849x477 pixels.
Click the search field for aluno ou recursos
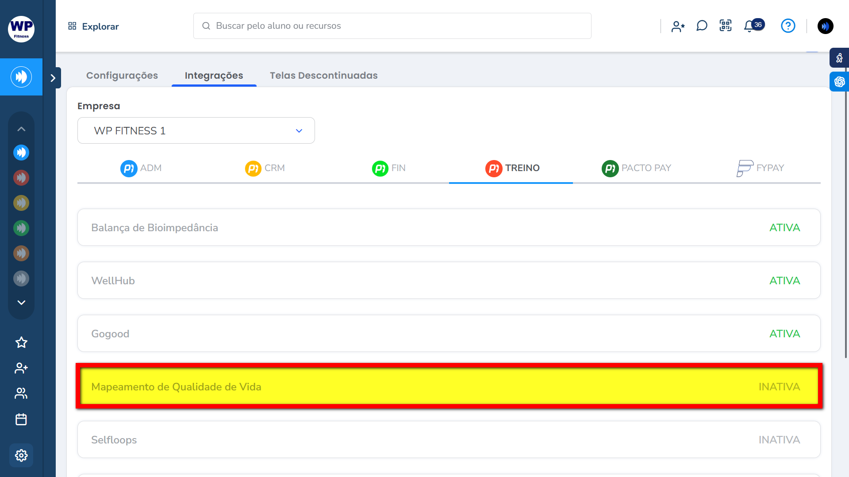pyautogui.click(x=392, y=26)
